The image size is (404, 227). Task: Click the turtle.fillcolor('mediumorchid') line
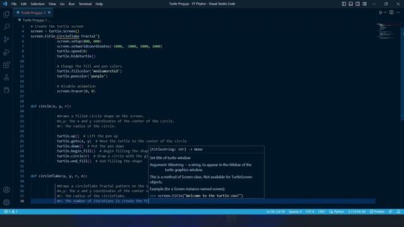pyautogui.click(x=90, y=71)
